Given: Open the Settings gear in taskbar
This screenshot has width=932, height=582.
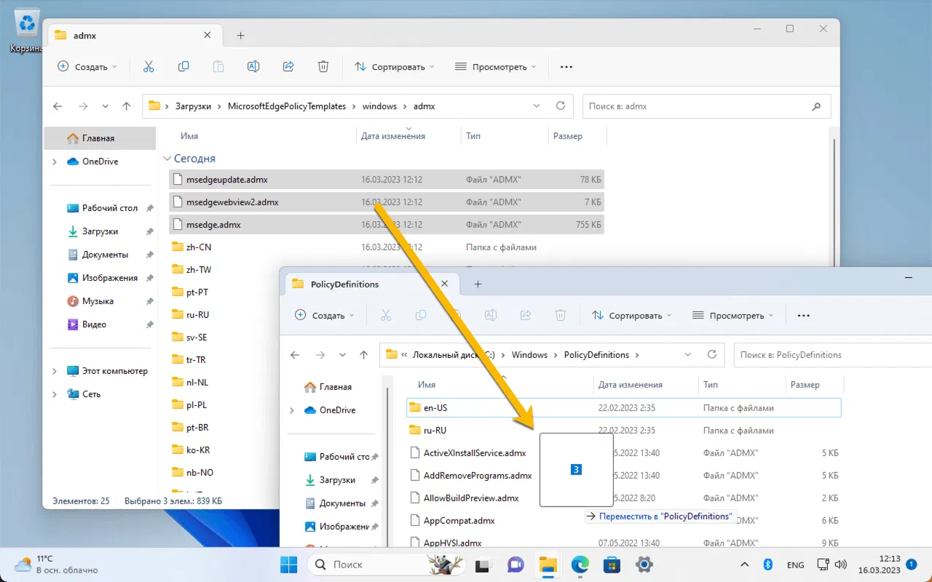Looking at the screenshot, I should (644, 565).
